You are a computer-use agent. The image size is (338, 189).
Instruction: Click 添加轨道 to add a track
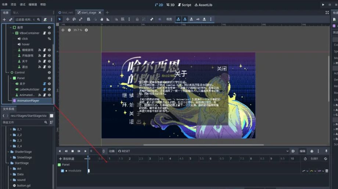tap(66, 159)
